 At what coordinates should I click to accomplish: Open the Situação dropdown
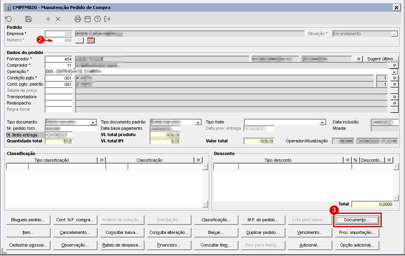point(394,34)
